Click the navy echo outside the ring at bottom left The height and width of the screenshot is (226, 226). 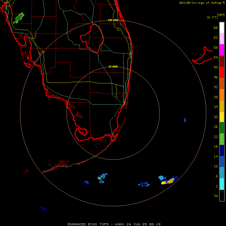(x=43, y=208)
